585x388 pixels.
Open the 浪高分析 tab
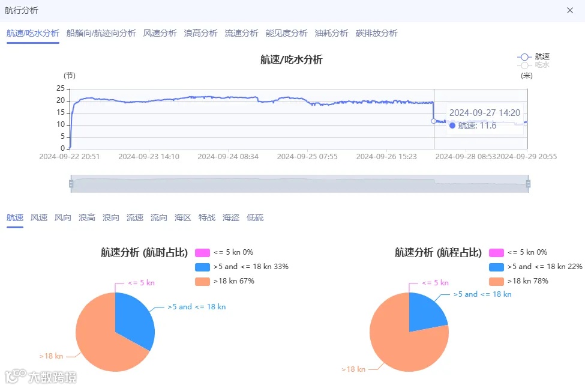click(x=200, y=34)
